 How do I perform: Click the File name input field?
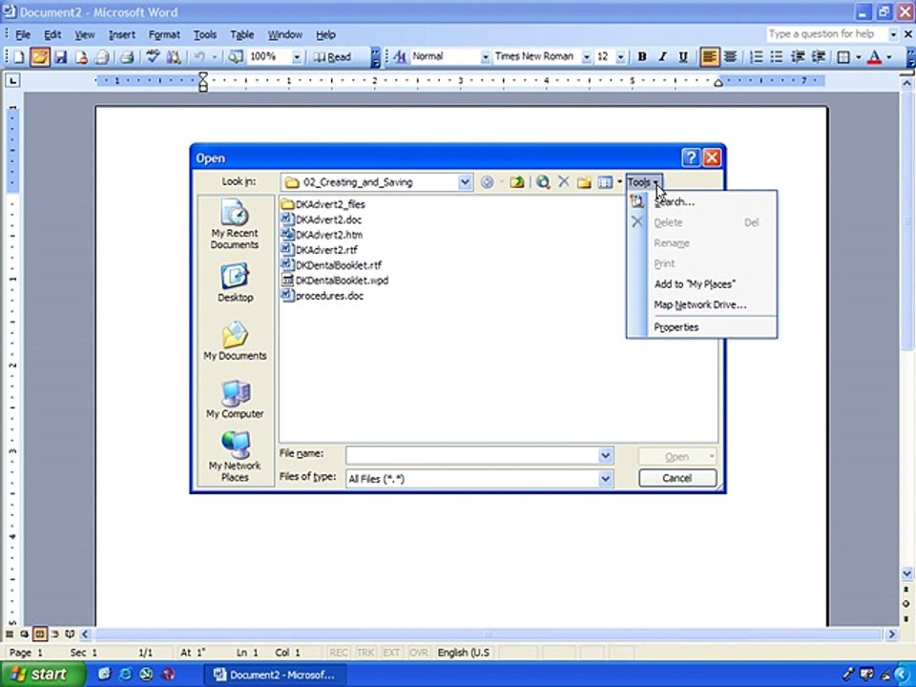(x=472, y=455)
